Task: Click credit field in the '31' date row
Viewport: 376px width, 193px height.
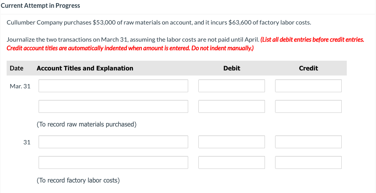Action: (x=308, y=142)
